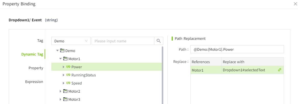Click the I/O icon next to Power

tap(68, 67)
